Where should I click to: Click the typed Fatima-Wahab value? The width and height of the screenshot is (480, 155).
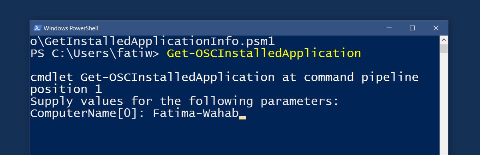pos(196,113)
